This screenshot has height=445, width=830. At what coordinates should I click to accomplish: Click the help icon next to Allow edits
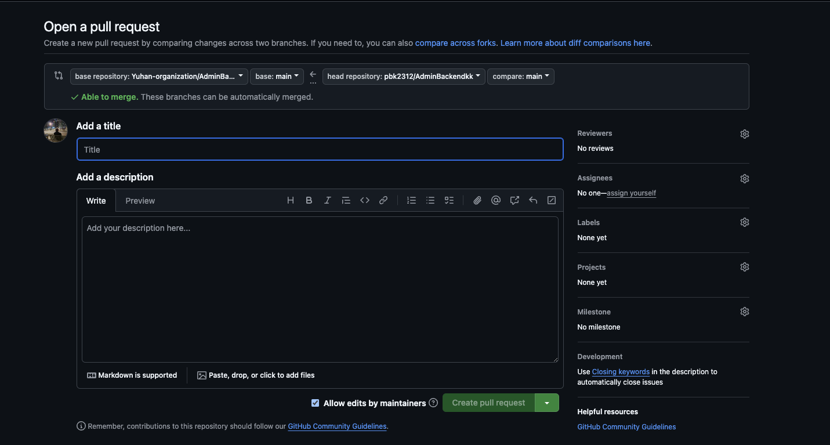click(433, 403)
